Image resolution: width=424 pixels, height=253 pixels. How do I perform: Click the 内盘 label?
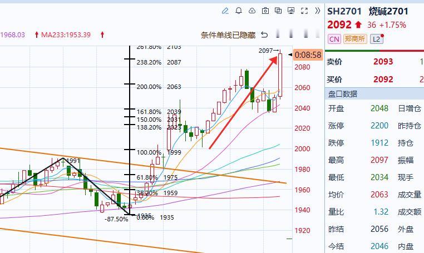coord(406,246)
